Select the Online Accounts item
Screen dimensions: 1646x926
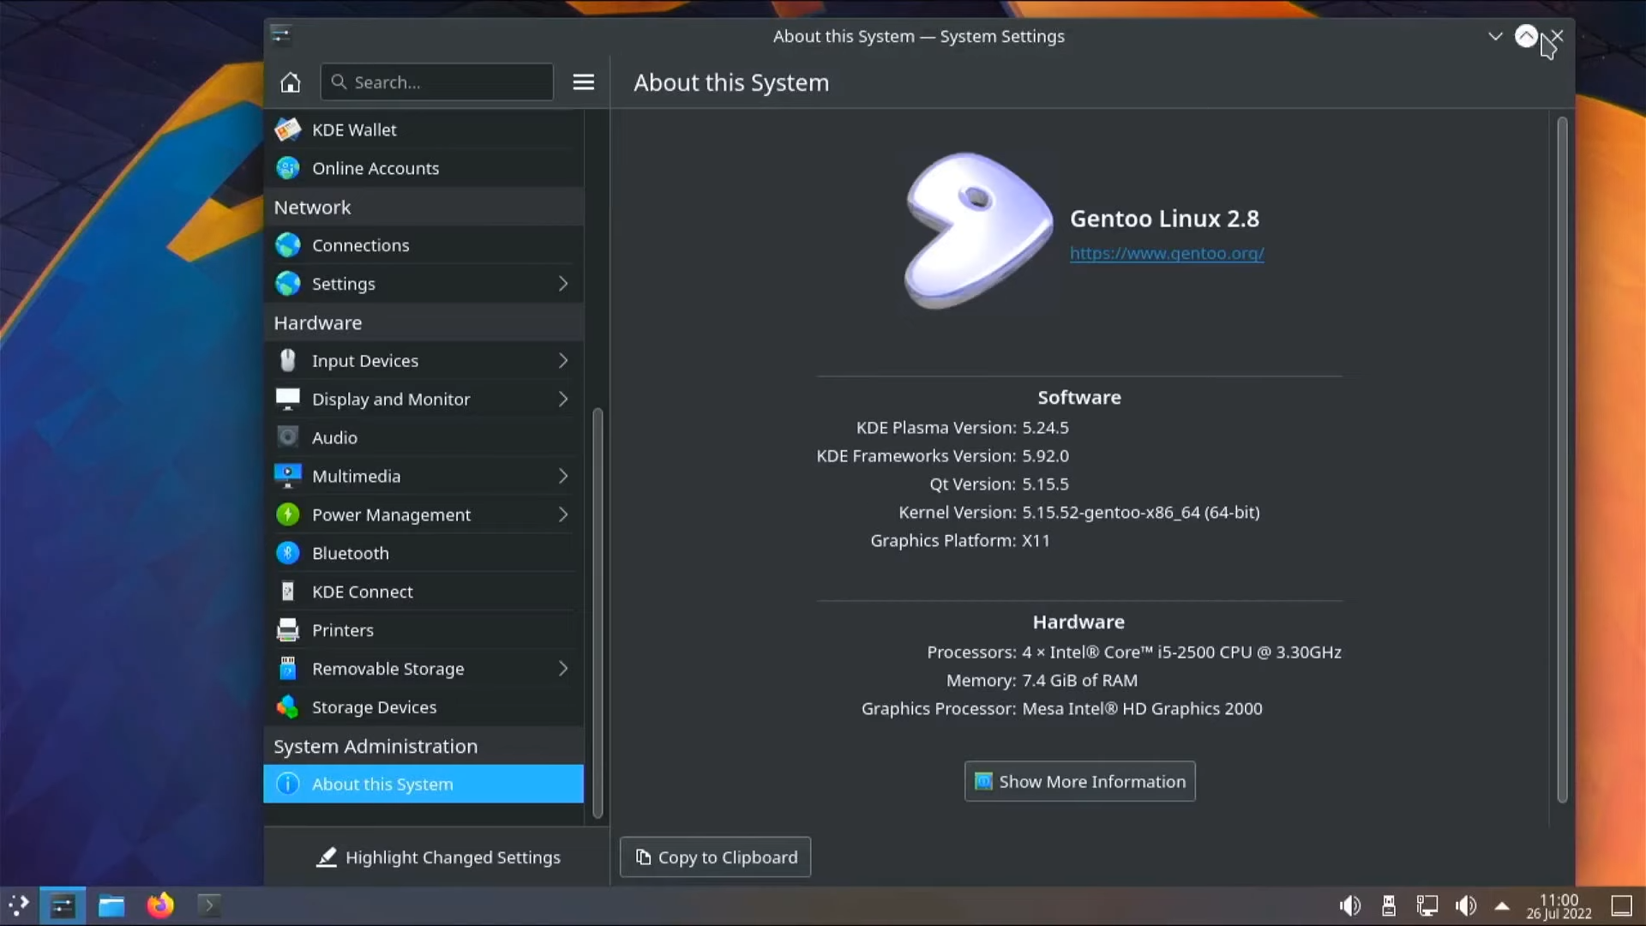click(x=375, y=168)
